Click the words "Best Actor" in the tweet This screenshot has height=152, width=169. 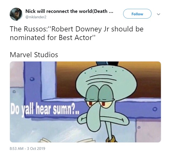[x=75, y=38]
